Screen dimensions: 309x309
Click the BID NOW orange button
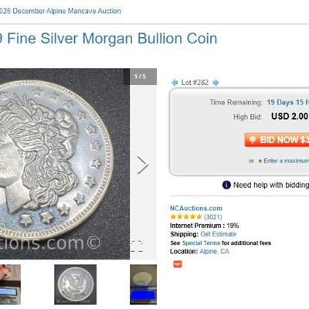[277, 140]
